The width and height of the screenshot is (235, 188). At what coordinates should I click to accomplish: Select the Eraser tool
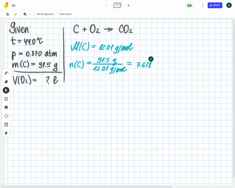pyautogui.click(x=6, y=82)
